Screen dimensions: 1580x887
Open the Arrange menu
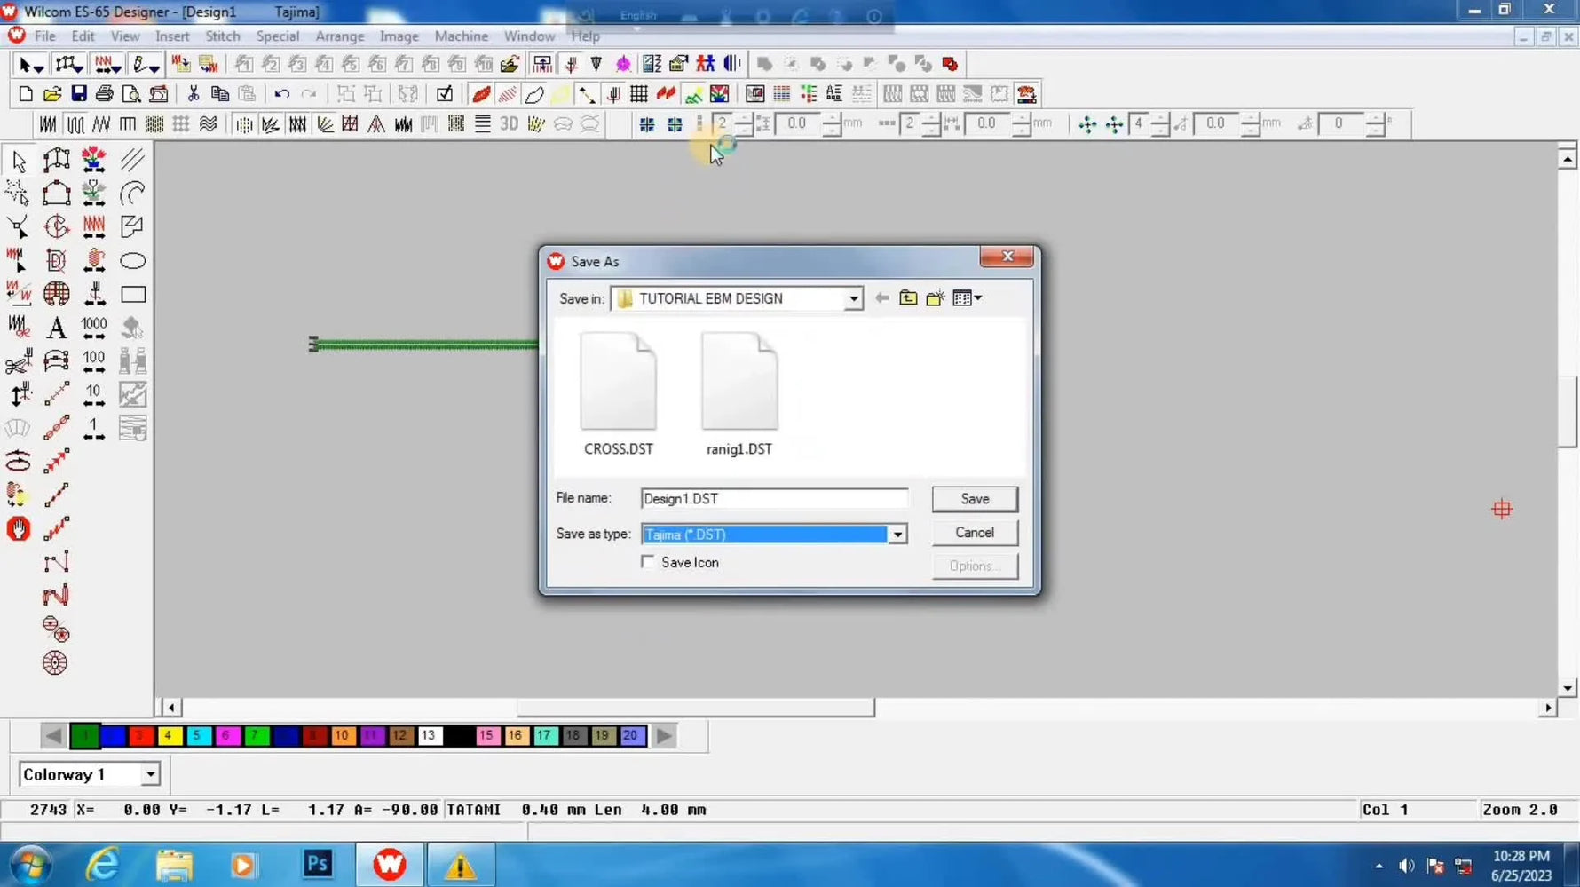[x=339, y=36]
